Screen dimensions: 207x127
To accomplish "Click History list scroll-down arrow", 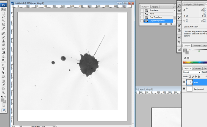I will 175,21.
